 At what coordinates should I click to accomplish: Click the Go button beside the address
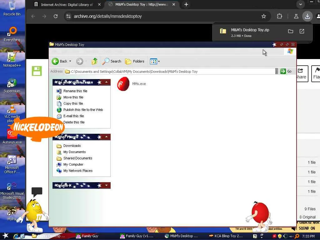tap(286, 71)
